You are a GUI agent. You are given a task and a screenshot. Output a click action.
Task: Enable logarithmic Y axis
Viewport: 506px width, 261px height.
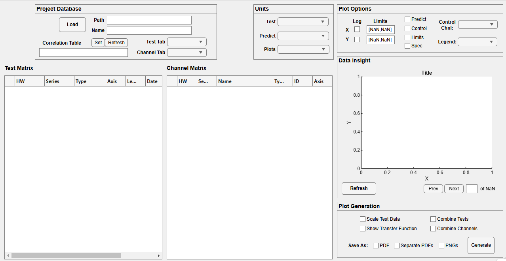tap(356, 40)
